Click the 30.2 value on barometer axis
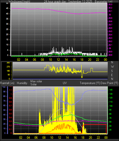 coord(110,8)
